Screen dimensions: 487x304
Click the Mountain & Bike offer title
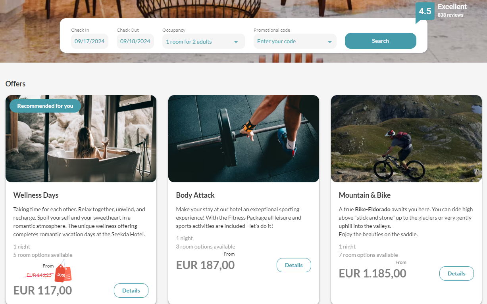point(365,195)
